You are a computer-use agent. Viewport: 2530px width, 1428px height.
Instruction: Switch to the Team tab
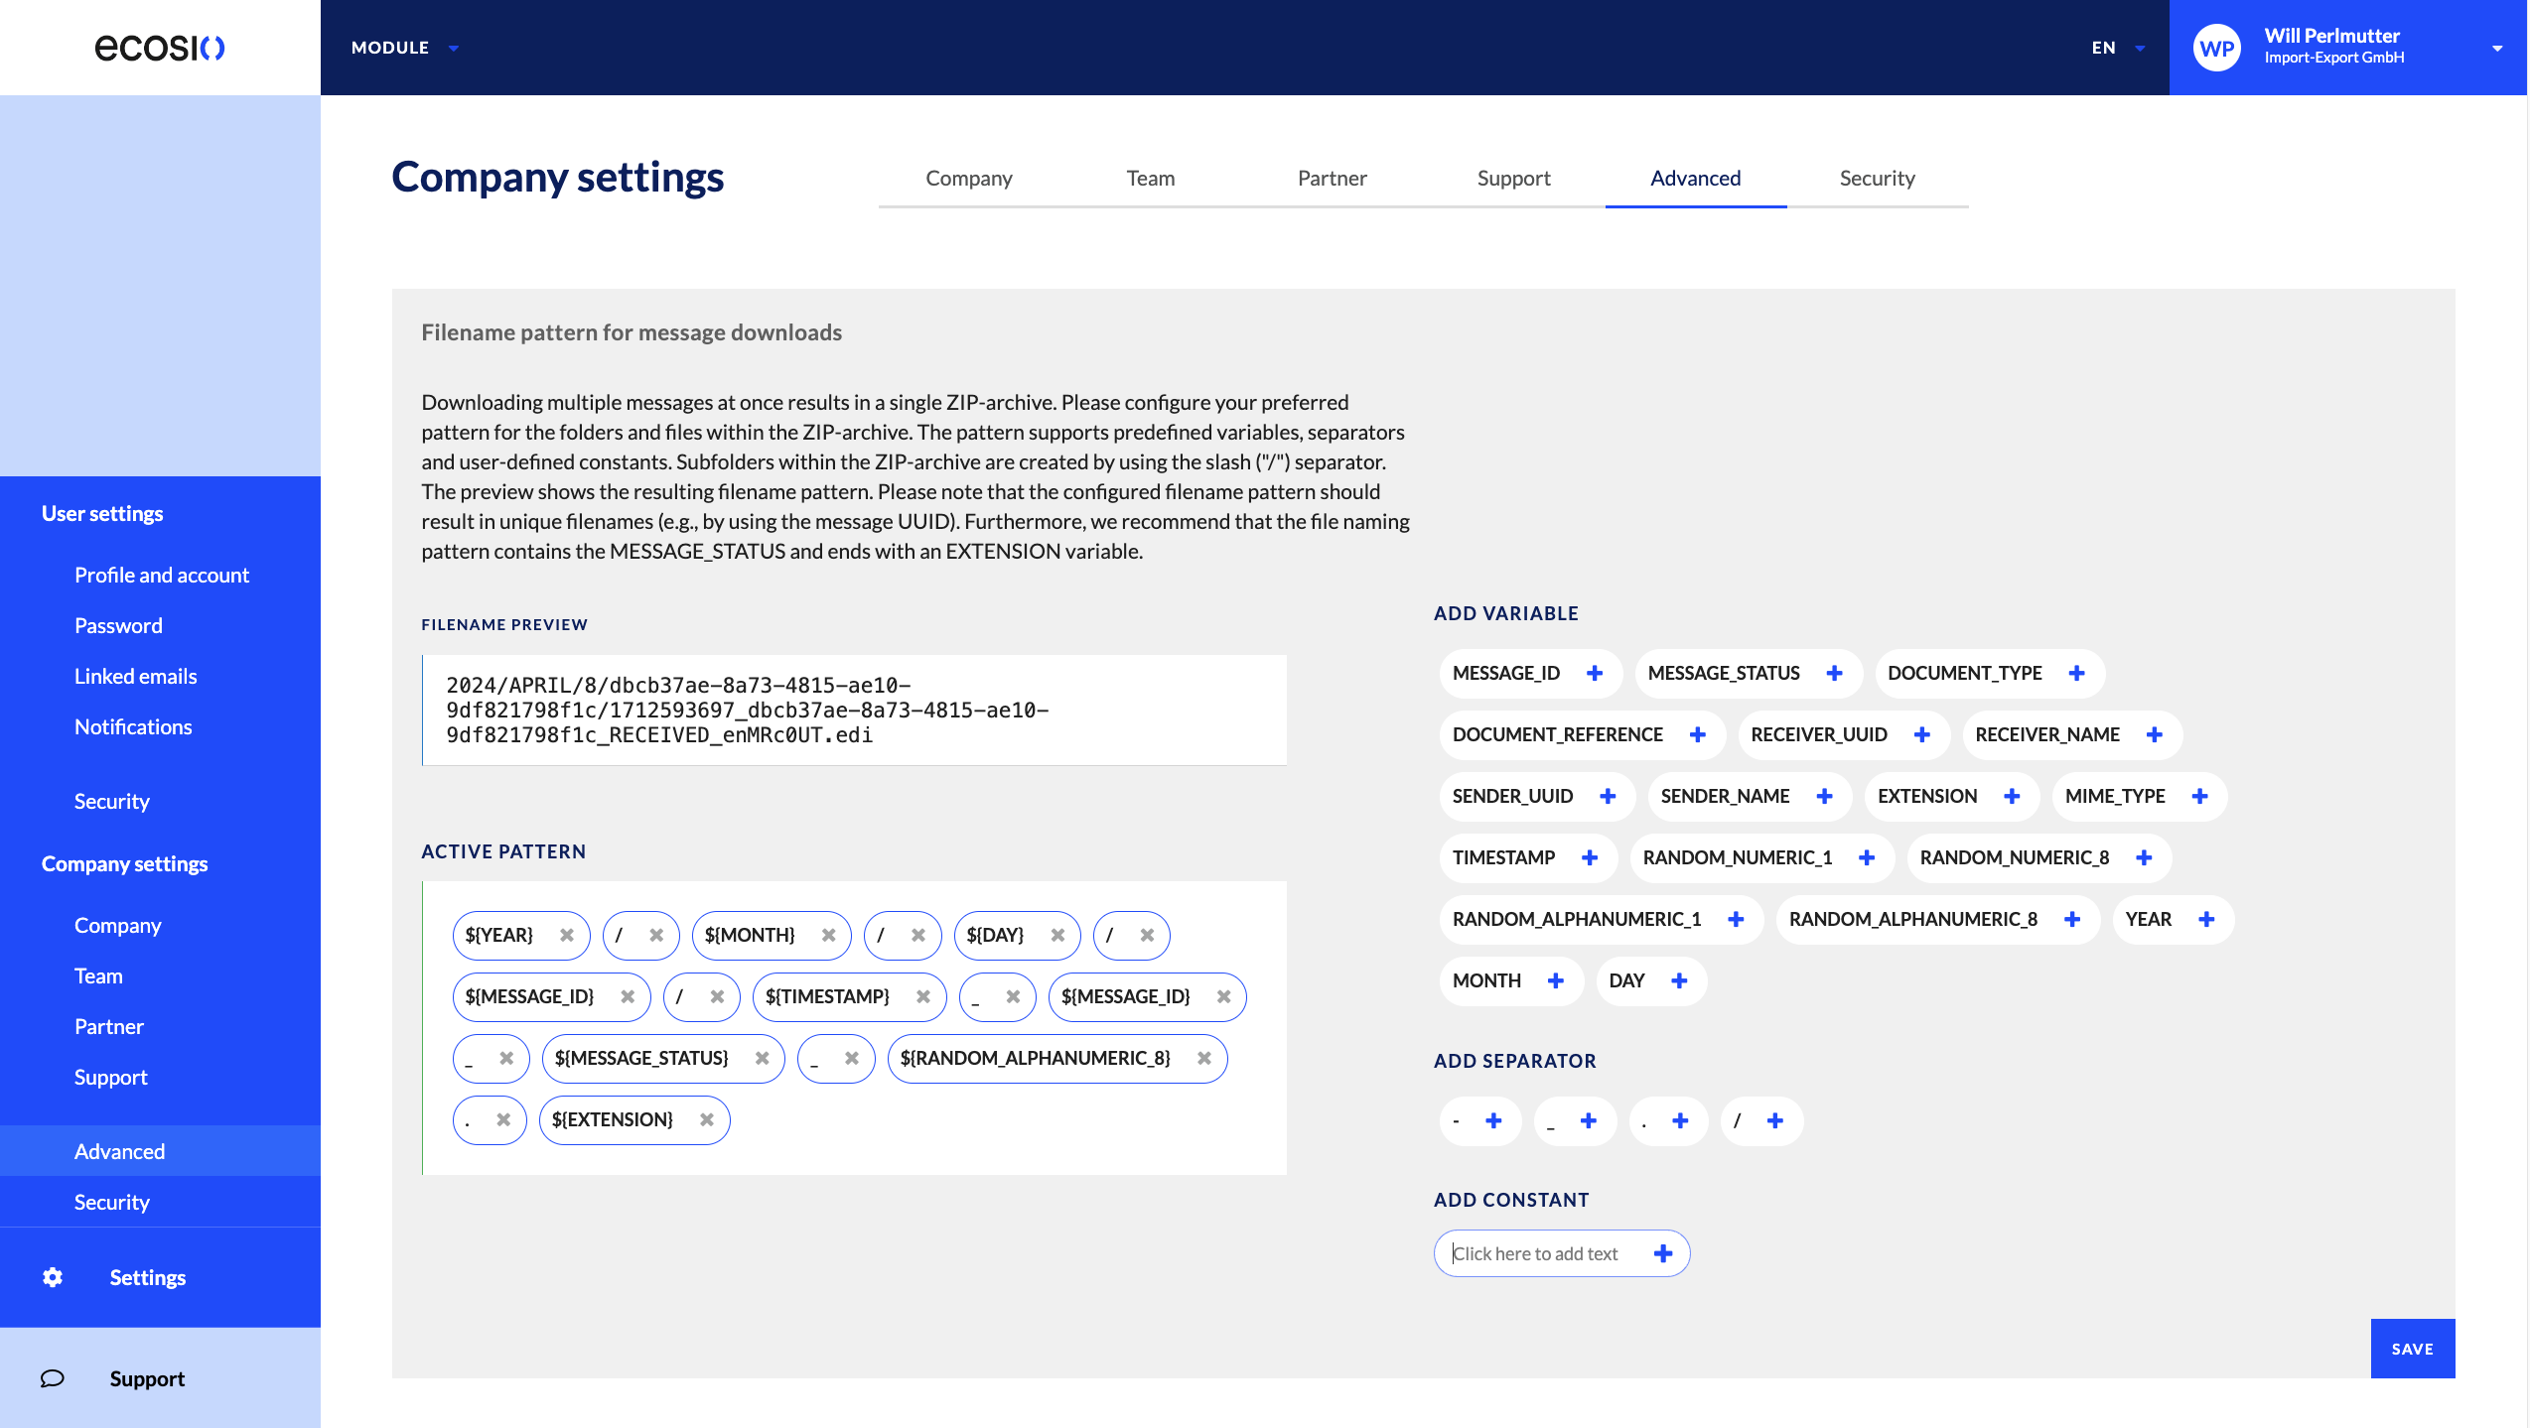pos(1151,179)
